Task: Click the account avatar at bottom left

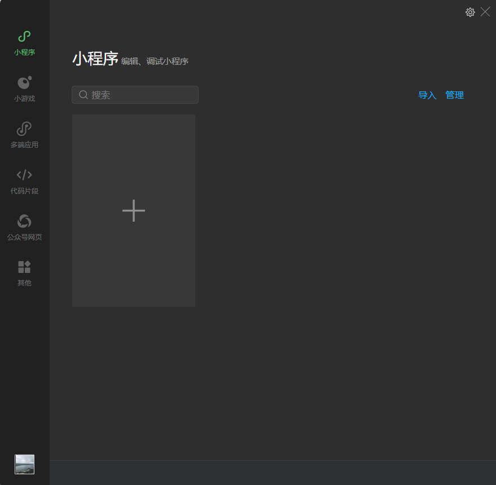Action: click(x=24, y=464)
